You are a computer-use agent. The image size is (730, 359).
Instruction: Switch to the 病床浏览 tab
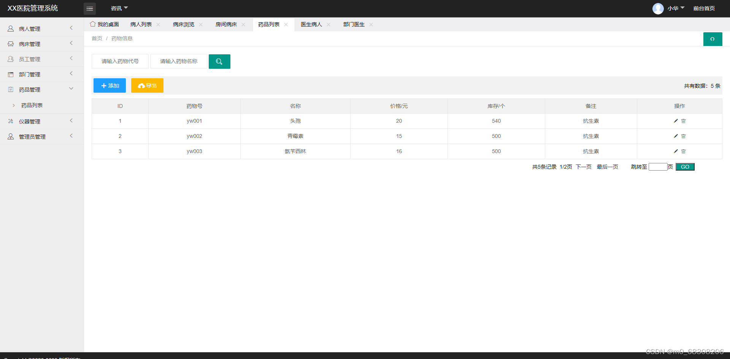tap(184, 24)
